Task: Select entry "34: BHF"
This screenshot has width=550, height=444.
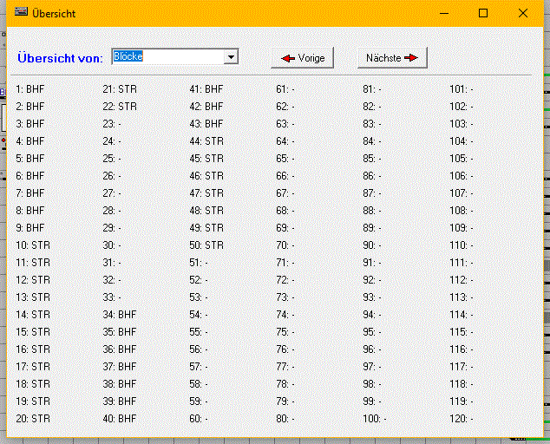Action: tap(119, 315)
